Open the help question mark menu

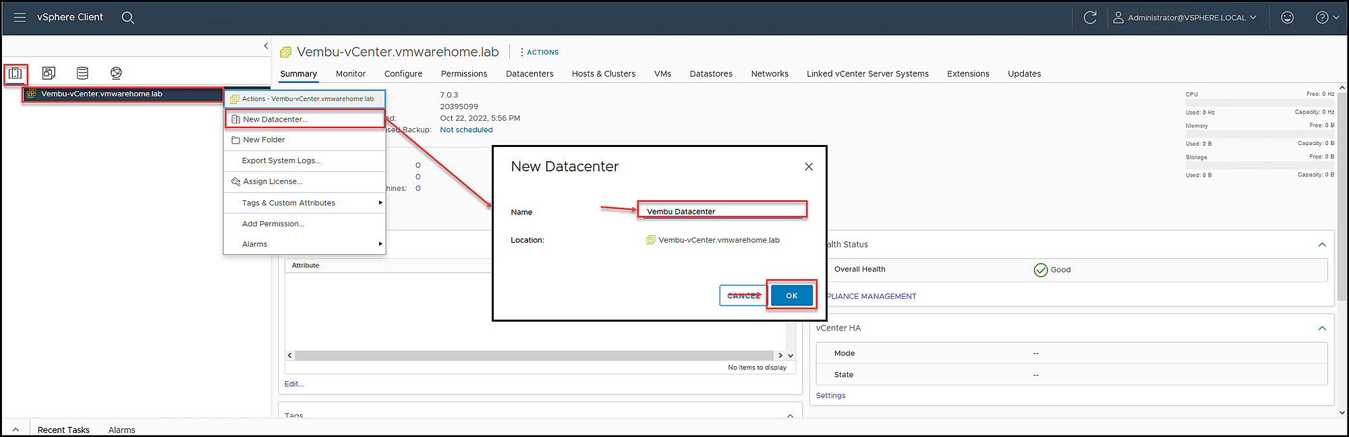1327,18
